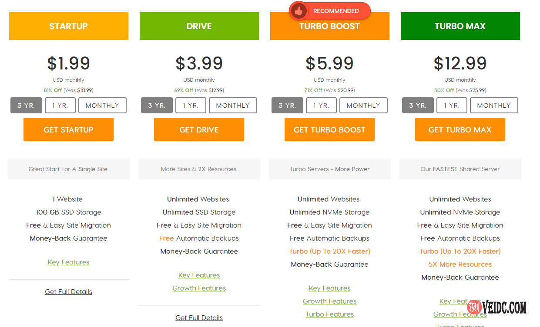The width and height of the screenshot is (540, 327).
Task: Choose 1 YR. billing for Startup plan
Action: click(x=60, y=106)
